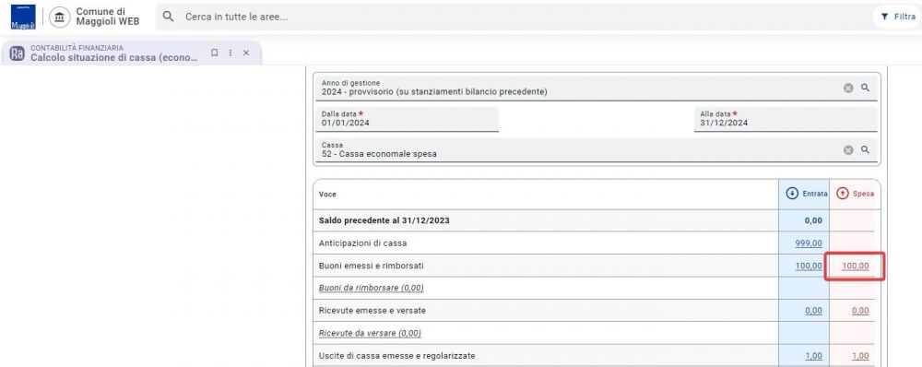Clear the Cassa field value

[x=848, y=150]
